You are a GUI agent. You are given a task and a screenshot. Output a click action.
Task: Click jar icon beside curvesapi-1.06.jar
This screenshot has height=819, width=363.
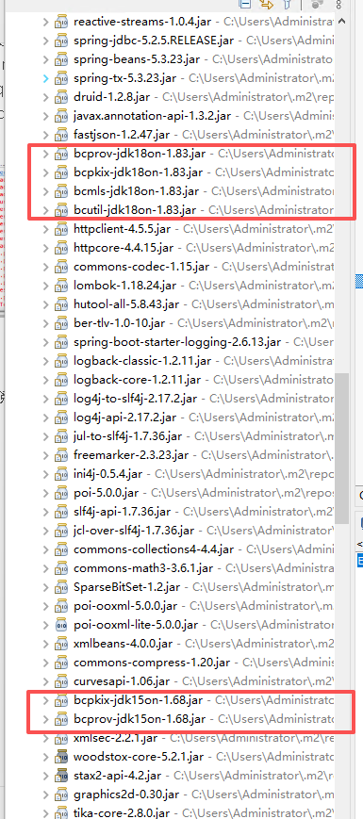coord(61,681)
